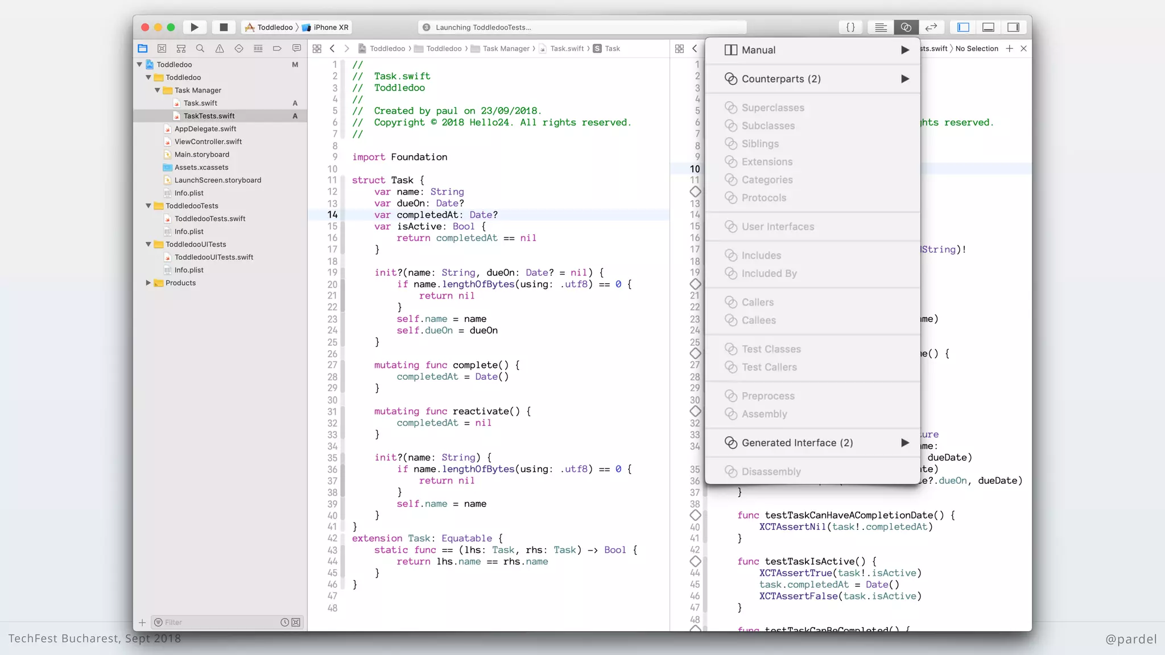The width and height of the screenshot is (1165, 655).
Task: Collapse the Task Manager folder
Action: tap(158, 90)
